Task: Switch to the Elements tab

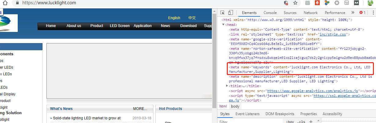Action: (249, 13)
